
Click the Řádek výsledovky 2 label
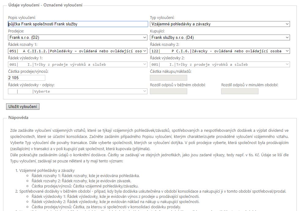[167, 58]
